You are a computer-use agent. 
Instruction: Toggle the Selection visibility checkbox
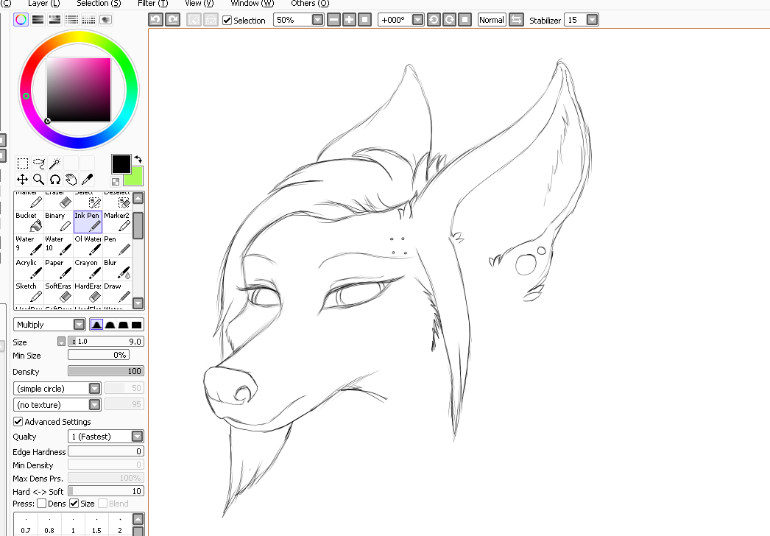[227, 20]
